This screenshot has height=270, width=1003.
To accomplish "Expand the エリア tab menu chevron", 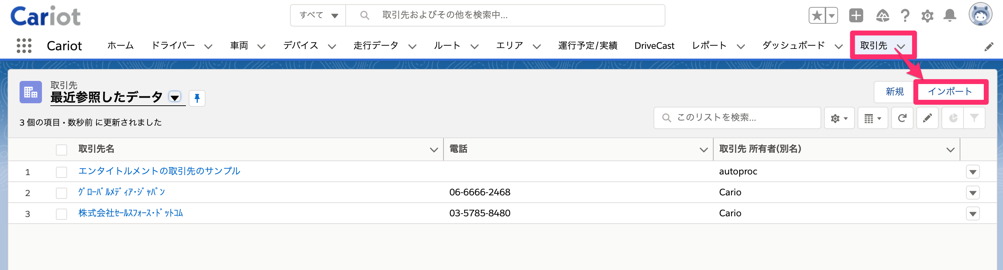I will coord(536,47).
